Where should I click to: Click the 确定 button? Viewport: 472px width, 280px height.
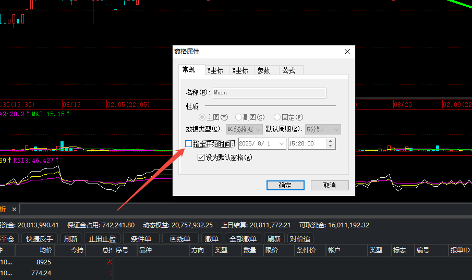tap(285, 185)
